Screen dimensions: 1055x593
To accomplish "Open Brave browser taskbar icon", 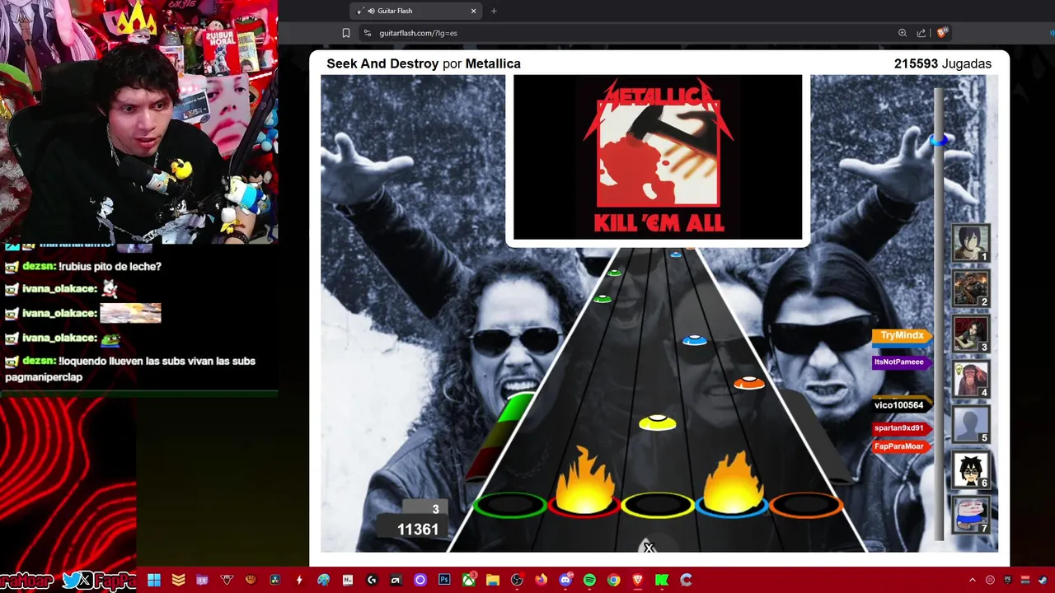I will click(x=637, y=580).
